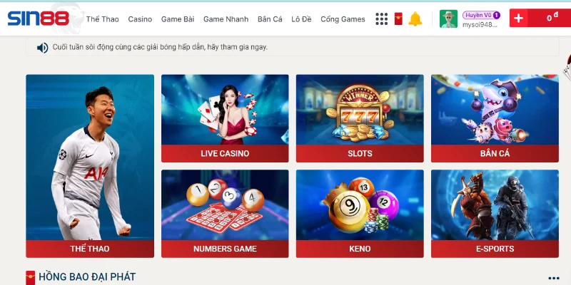This screenshot has height=285, width=571.
Task: Click the green user avatar
Action: [448, 19]
